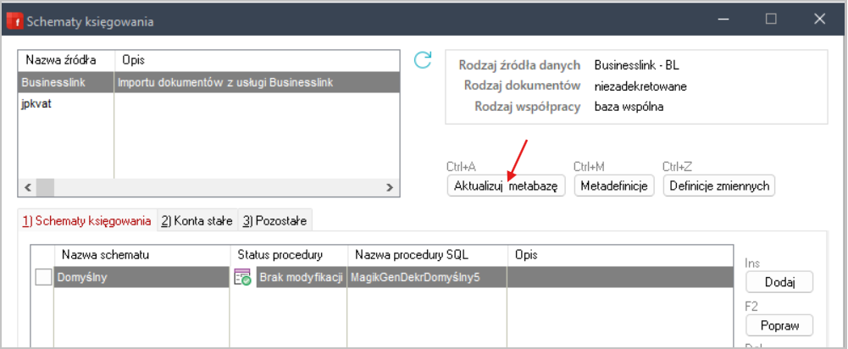Click the MagikGenDekrDomyślny5 procedure cell
This screenshot has width=848, height=349.
click(x=427, y=277)
